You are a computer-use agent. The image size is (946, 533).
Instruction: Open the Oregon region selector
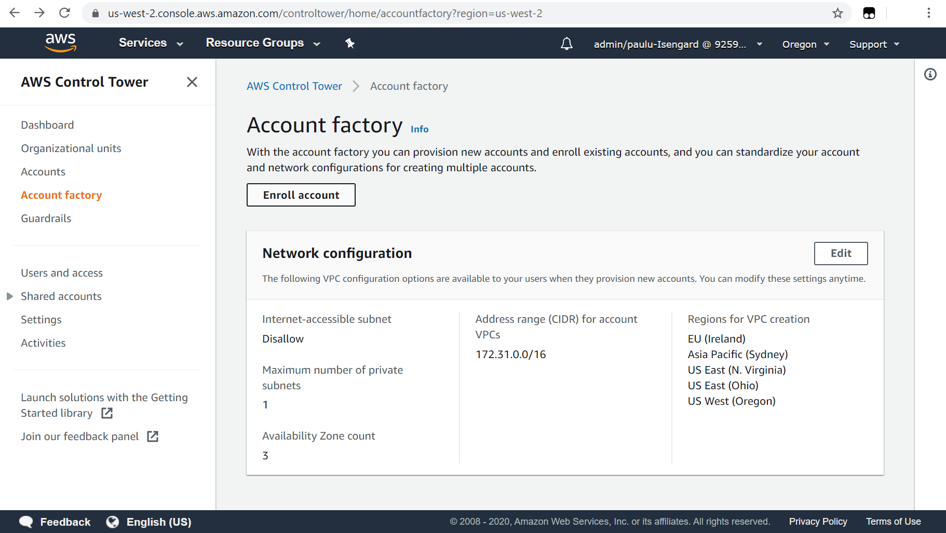point(806,44)
